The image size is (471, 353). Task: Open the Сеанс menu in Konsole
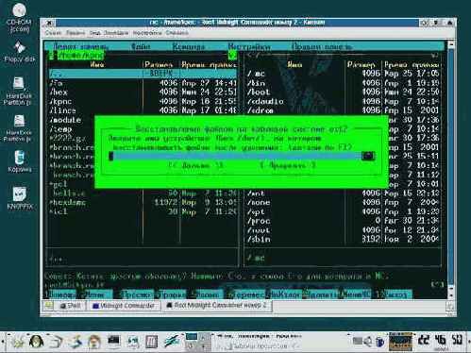[x=53, y=33]
